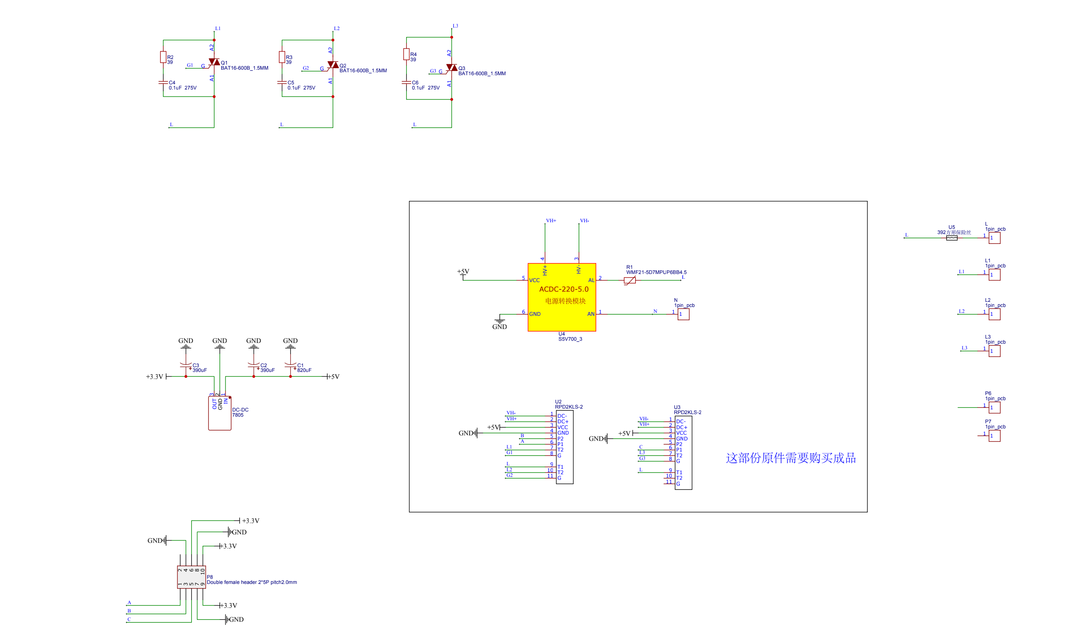Screen dimensions: 1075x636
Task: Click the BAT16-600B_1.5MM label of Q1
Action: (x=244, y=68)
